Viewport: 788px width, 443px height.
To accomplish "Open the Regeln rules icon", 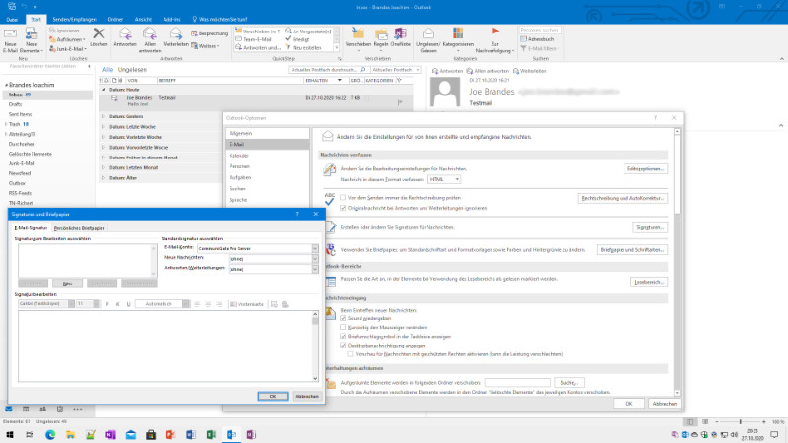I will tap(381, 34).
